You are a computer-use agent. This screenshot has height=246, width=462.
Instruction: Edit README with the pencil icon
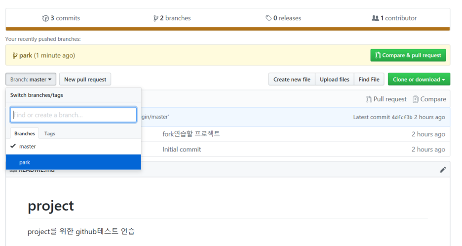[443, 170]
